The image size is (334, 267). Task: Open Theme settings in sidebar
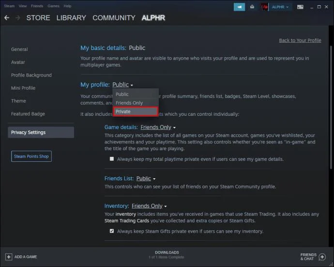18,101
